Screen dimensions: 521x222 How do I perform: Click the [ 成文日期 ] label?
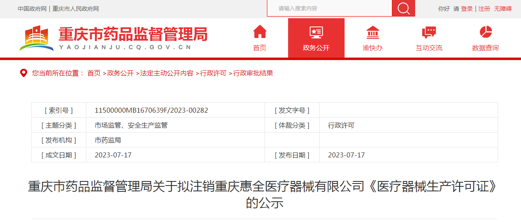tap(59, 155)
